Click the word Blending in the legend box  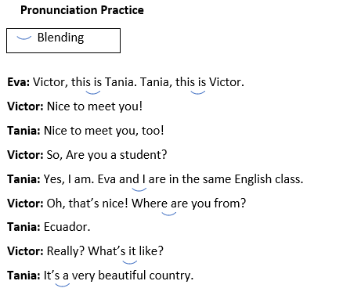pyautogui.click(x=60, y=38)
